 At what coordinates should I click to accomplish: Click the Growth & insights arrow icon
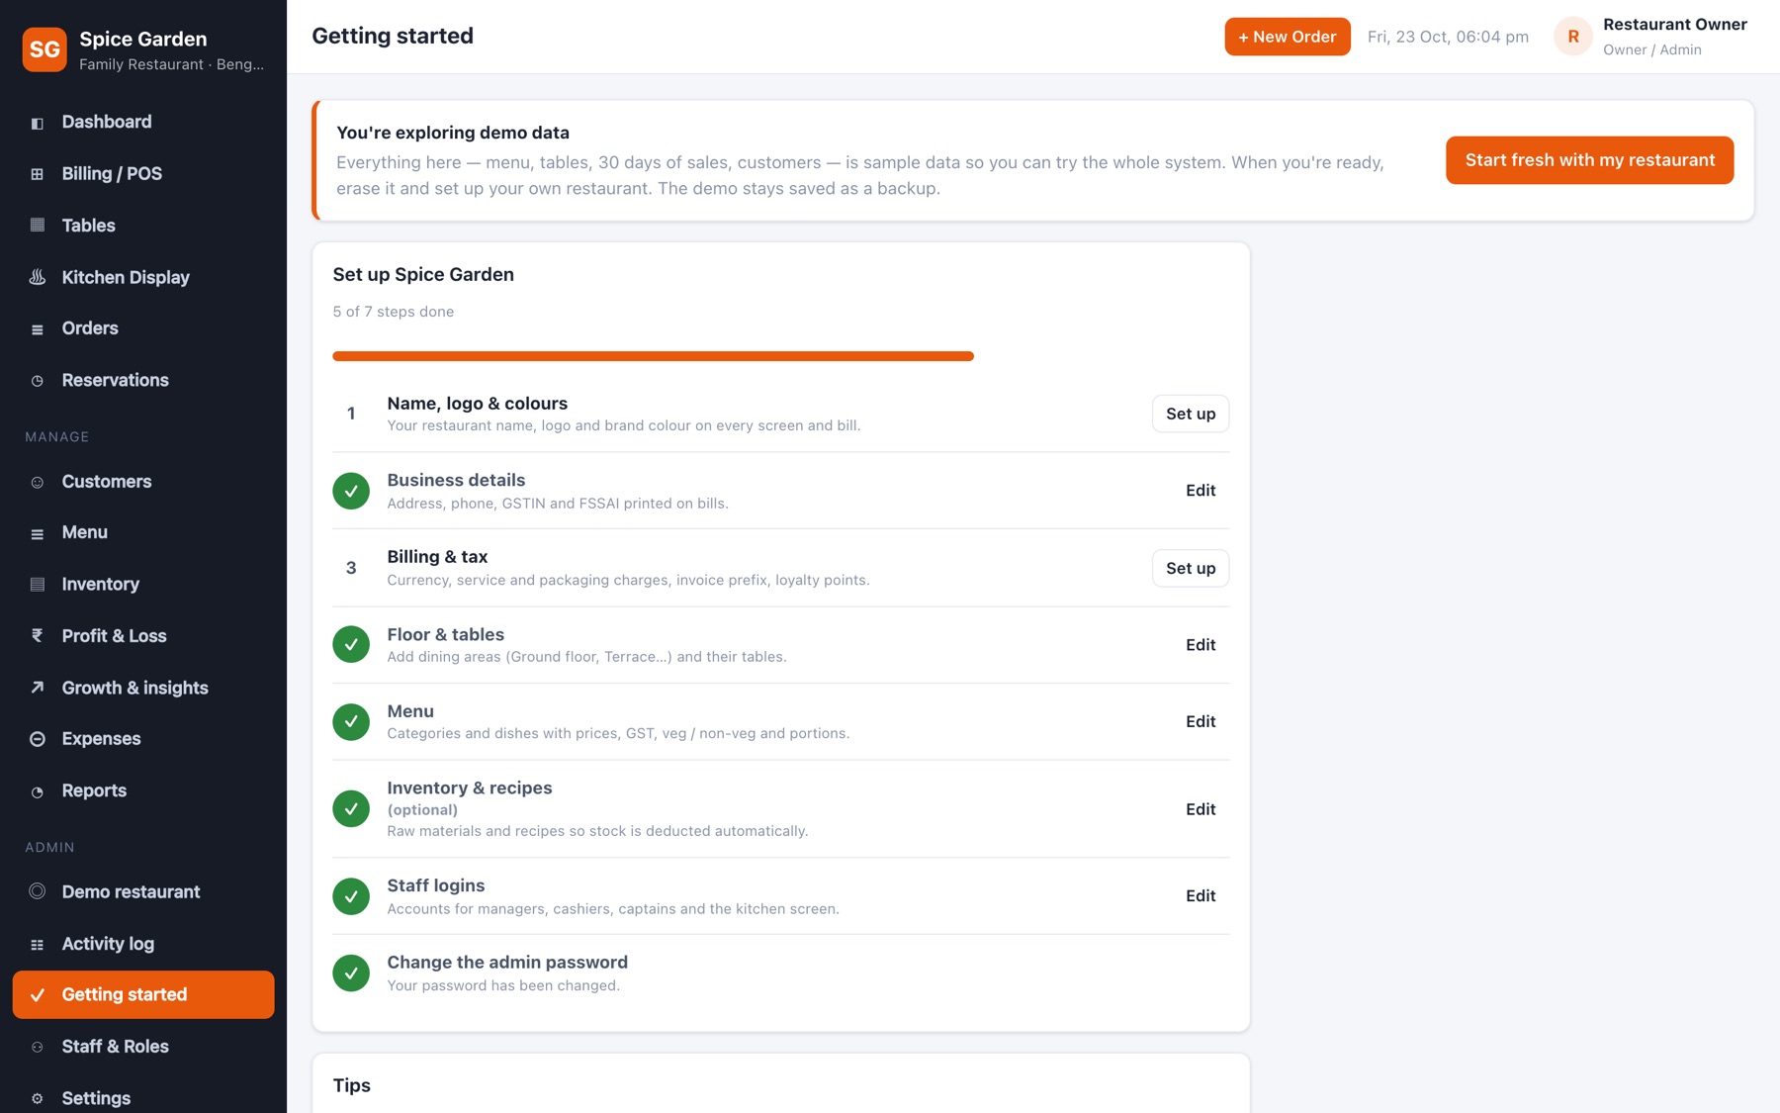(38, 688)
